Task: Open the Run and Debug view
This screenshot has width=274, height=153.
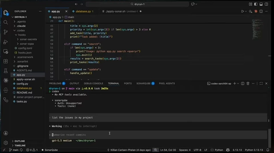Action: (x=6, y=42)
